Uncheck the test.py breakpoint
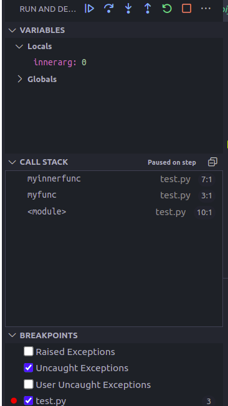This screenshot has width=228, height=406. pos(29,401)
